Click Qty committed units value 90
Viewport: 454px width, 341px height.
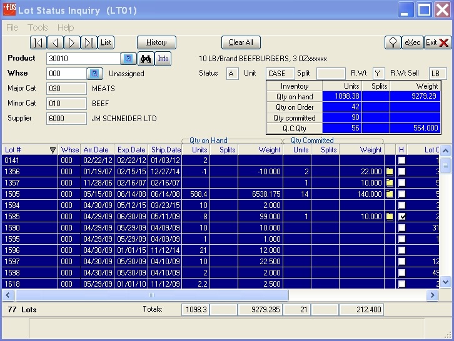click(x=341, y=117)
